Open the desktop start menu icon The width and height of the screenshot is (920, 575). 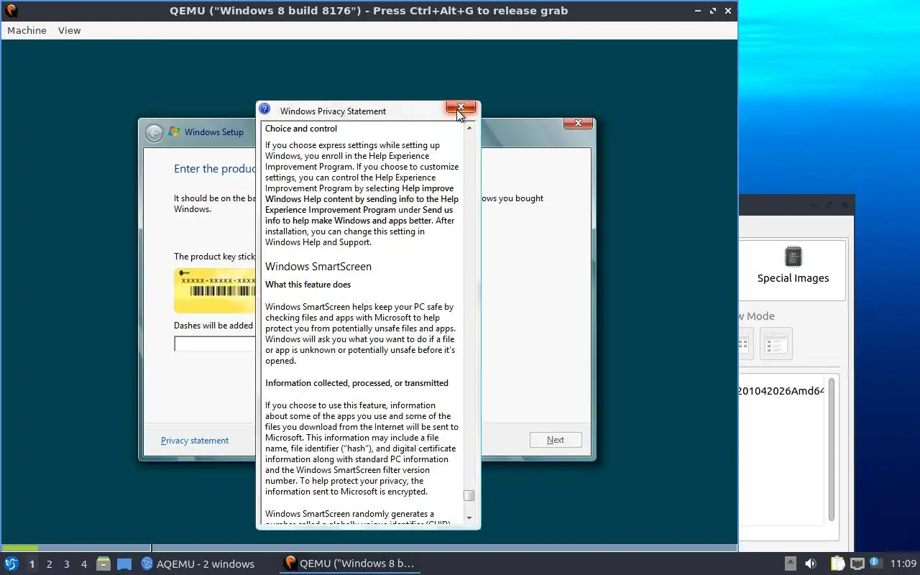11,563
